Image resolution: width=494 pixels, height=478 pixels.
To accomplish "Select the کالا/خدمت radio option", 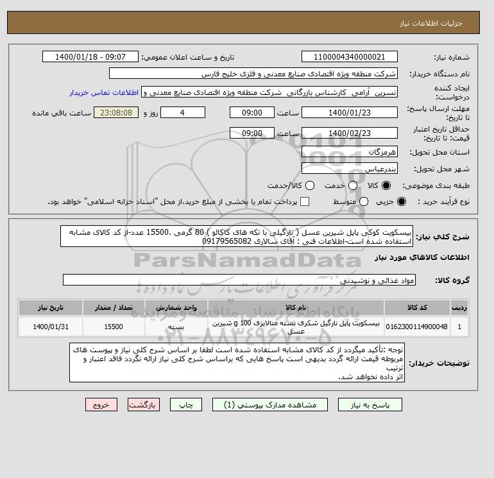I will (310, 185).
